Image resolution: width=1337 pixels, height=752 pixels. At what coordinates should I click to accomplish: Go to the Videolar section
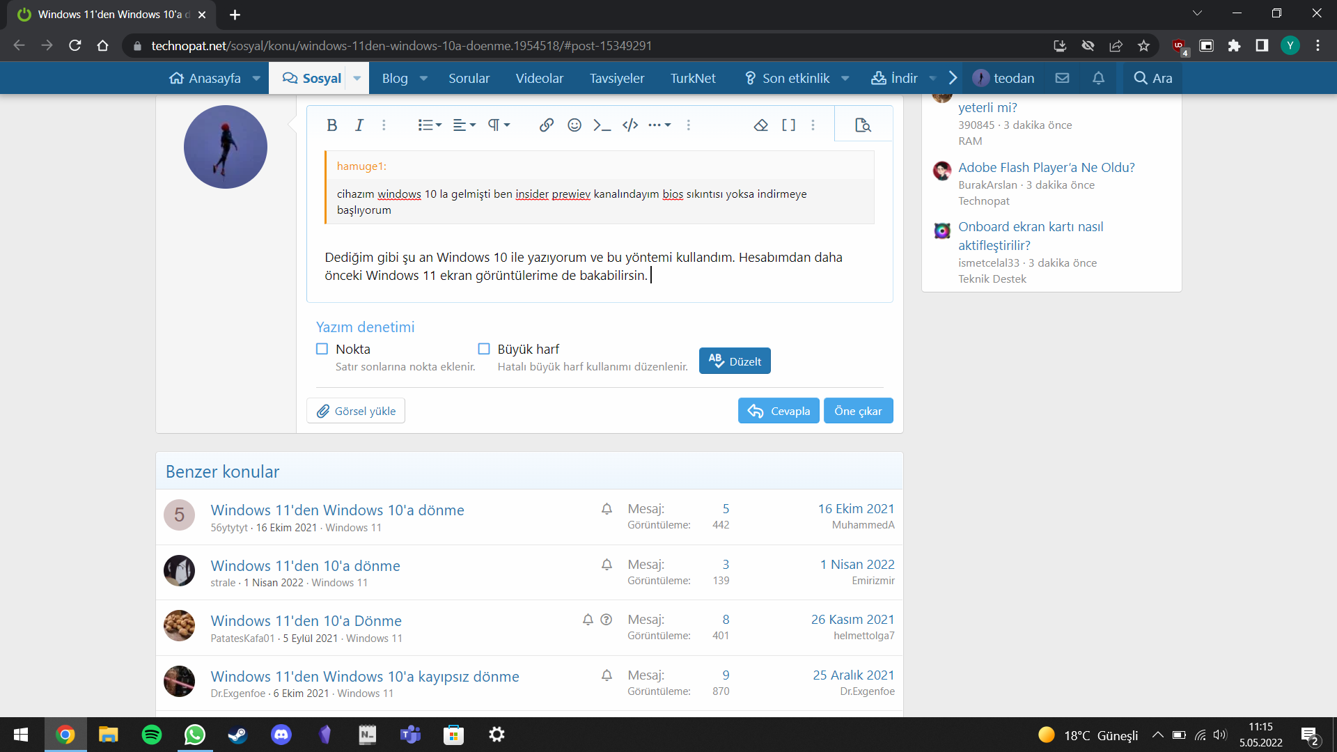539,79
